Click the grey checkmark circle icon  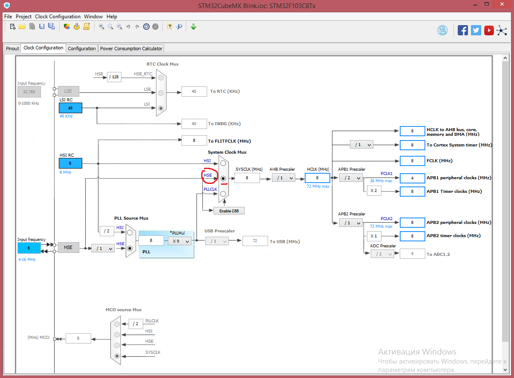click(x=156, y=26)
